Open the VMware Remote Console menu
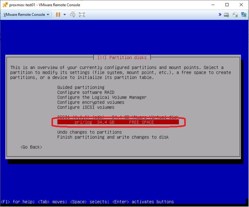Viewport: 249px width, 207px height. 26,14
